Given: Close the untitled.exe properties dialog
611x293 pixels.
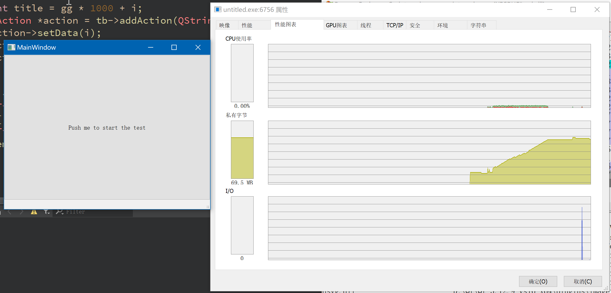Looking at the screenshot, I should pos(597,10).
